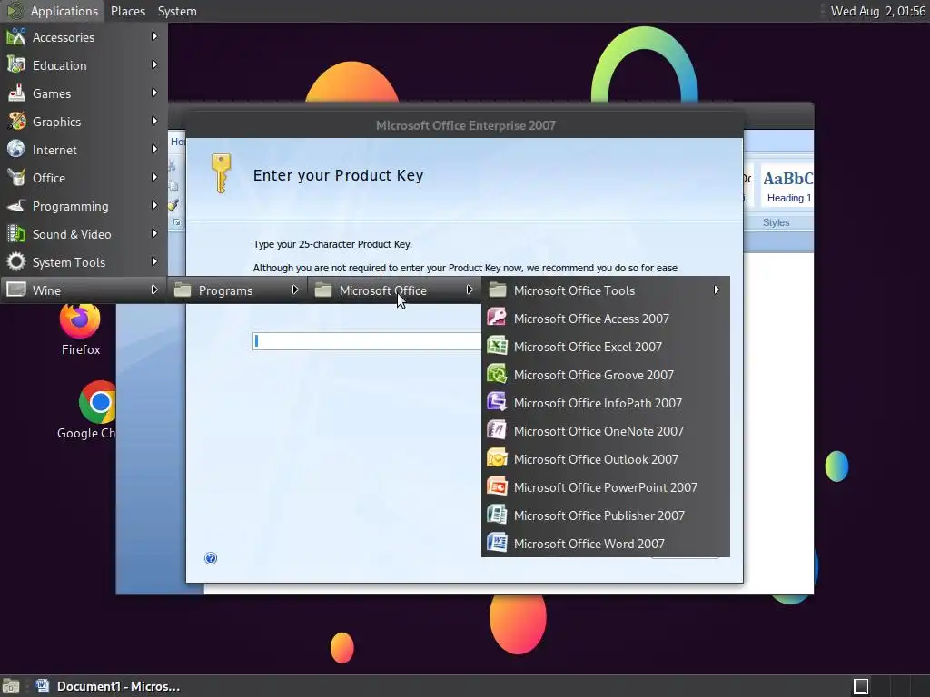
Task: Open the System menu
Action: [177, 11]
